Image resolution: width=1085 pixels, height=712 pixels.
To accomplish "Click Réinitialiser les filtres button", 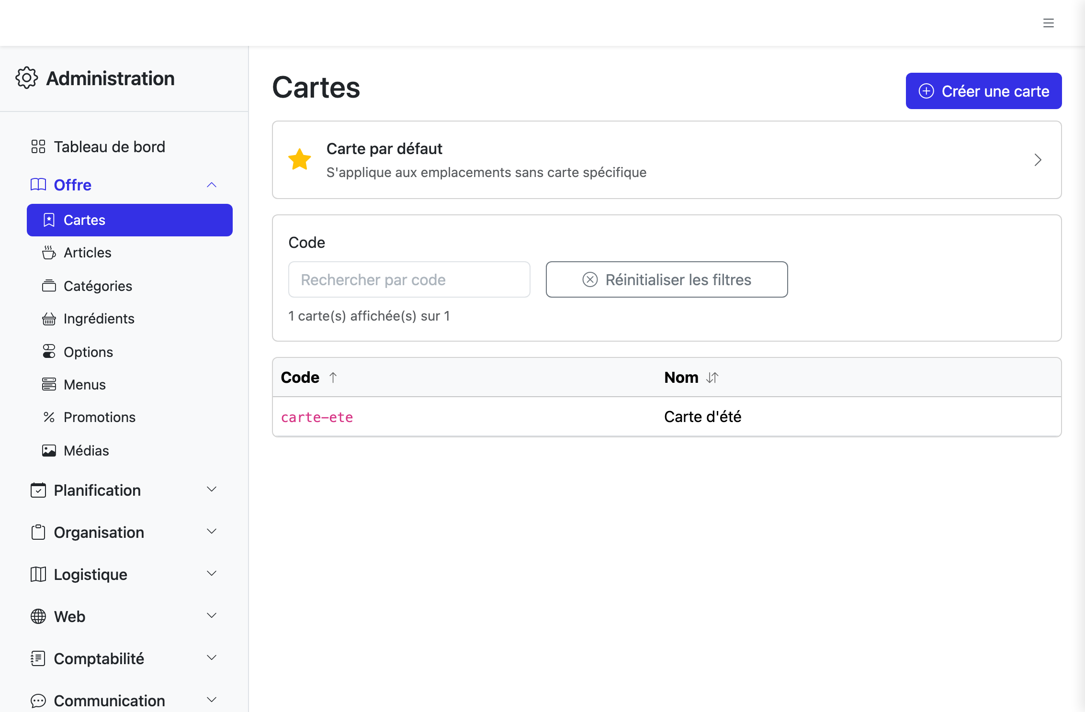I will click(667, 279).
